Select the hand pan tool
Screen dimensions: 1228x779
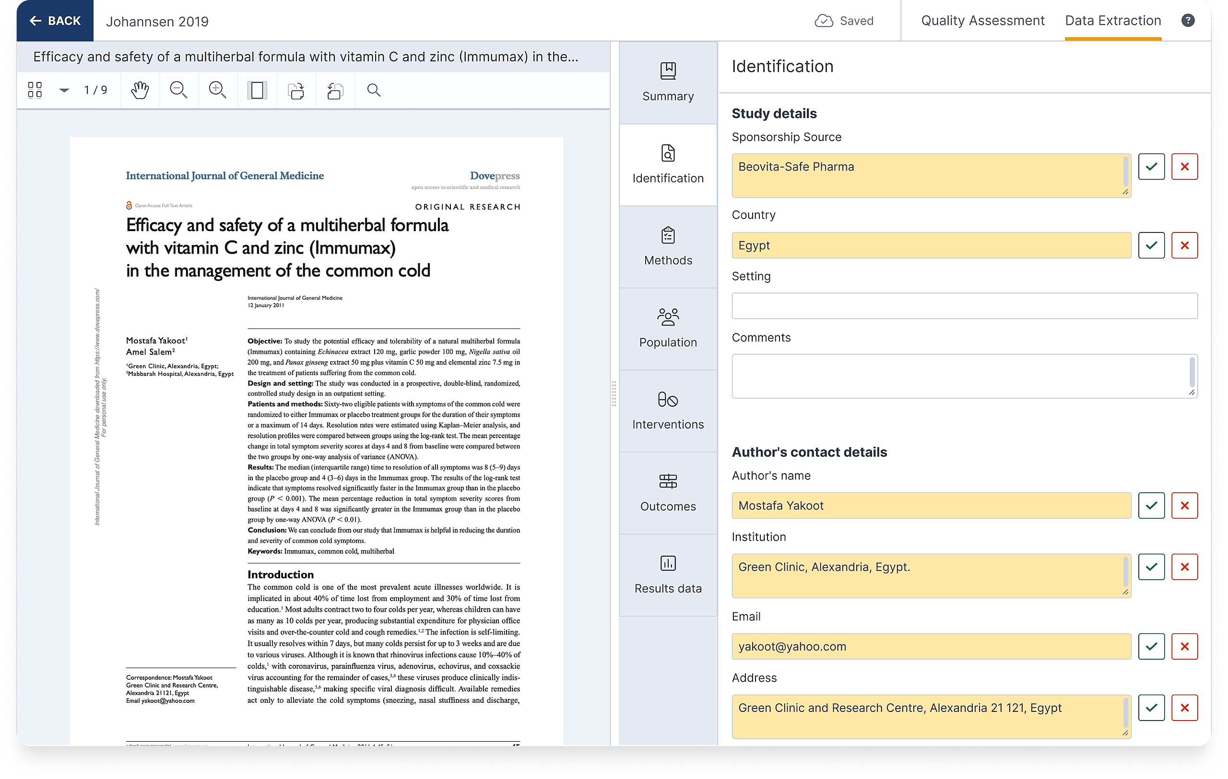pyautogui.click(x=140, y=90)
